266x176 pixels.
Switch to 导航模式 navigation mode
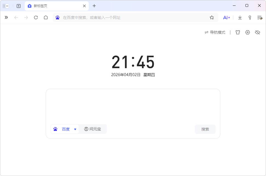215,32
